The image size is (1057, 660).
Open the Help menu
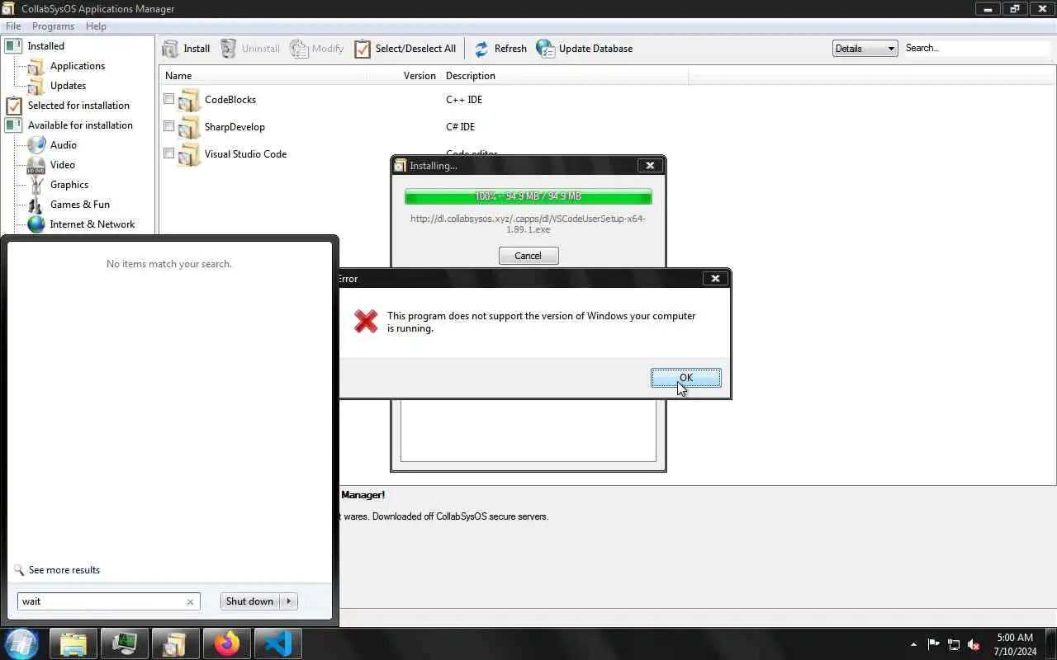(x=96, y=26)
